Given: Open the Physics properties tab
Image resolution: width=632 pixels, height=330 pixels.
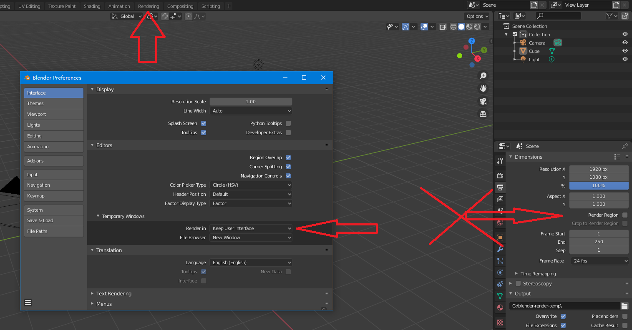Looking at the screenshot, I should [x=500, y=272].
